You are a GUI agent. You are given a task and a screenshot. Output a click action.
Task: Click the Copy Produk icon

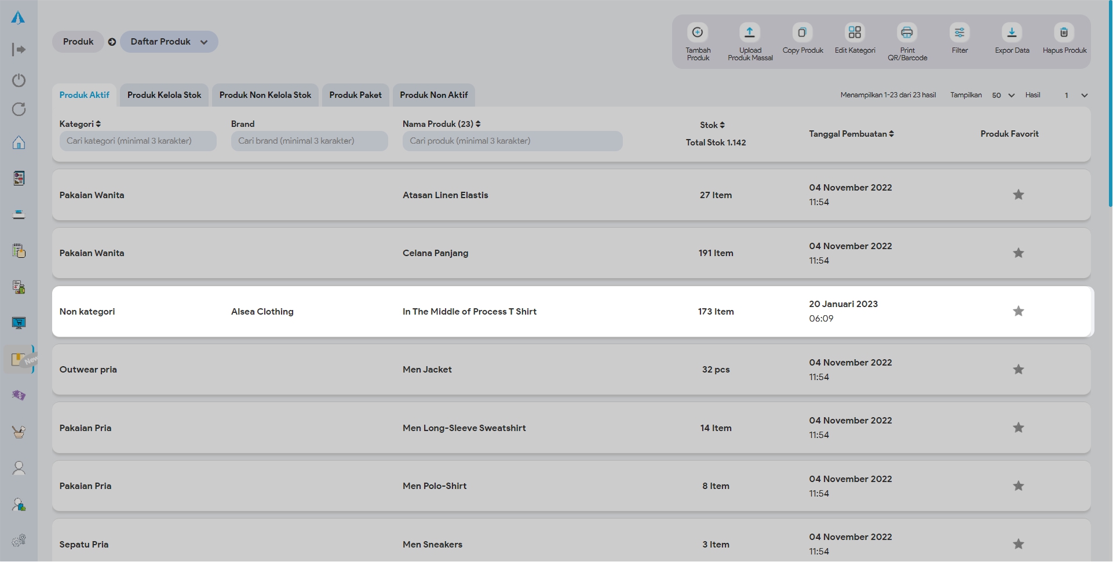tap(802, 32)
